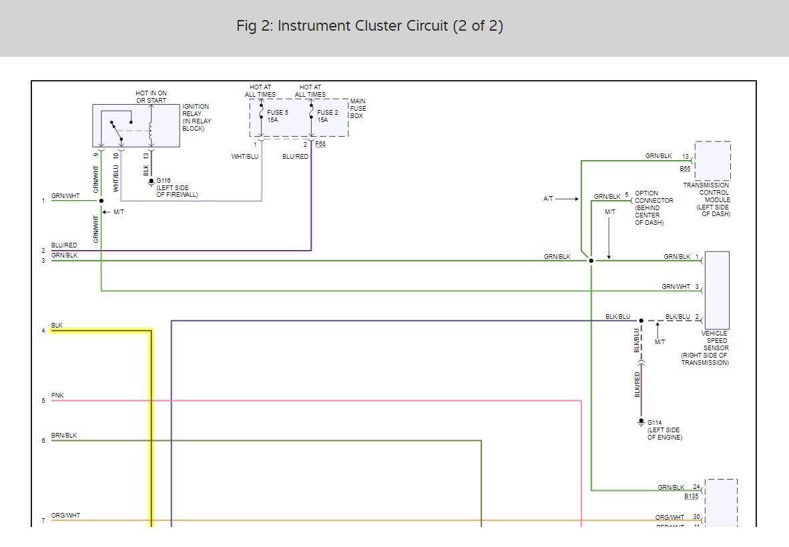
Task: Click the BLU/RED wire at pin 2
Action: [x=181, y=250]
